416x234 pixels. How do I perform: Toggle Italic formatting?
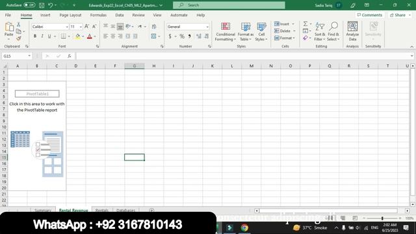pos(42,36)
